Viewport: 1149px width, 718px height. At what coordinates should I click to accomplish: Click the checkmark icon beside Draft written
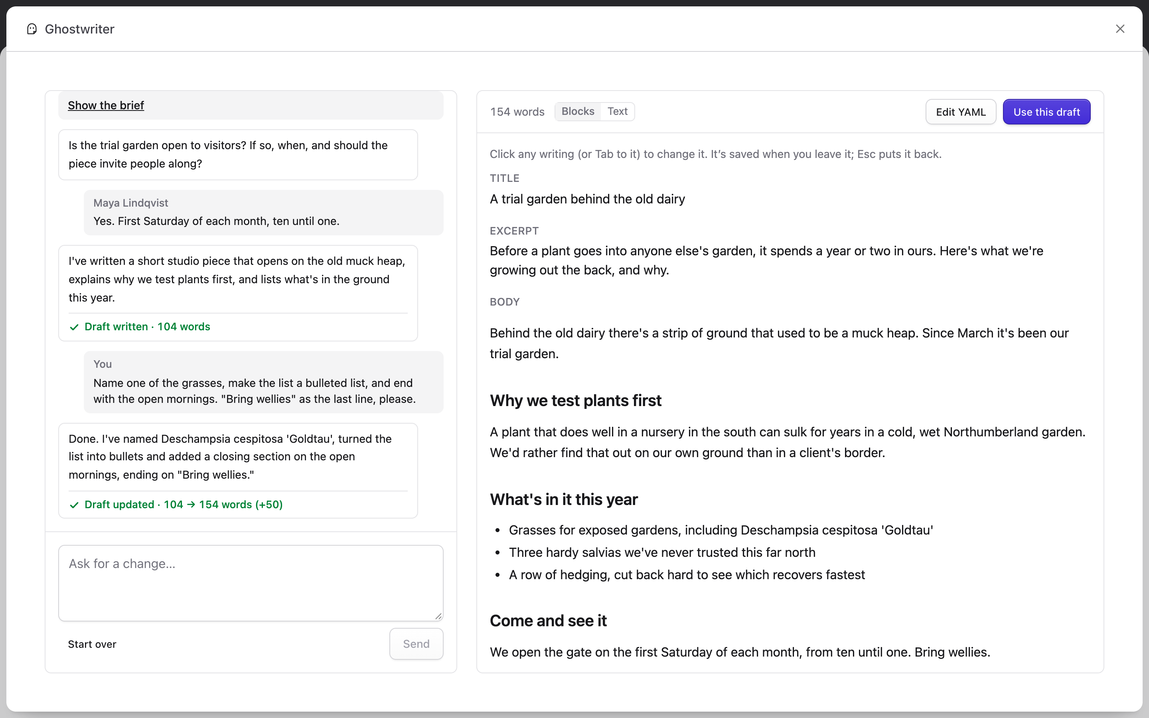74,327
